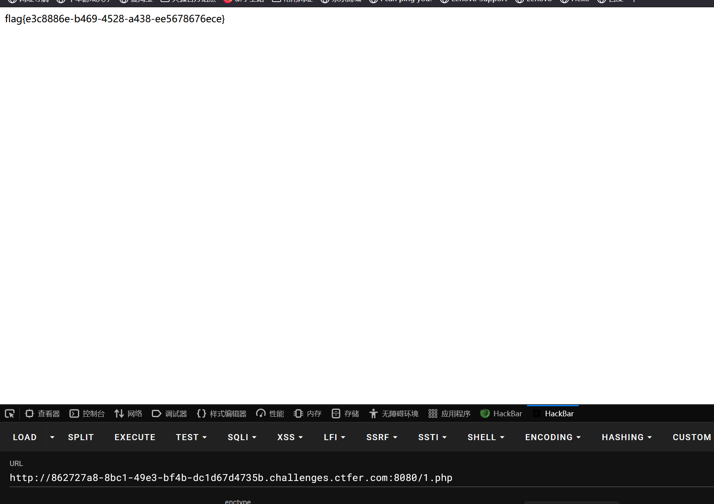Open the Debugger (调试器) panel

point(170,413)
